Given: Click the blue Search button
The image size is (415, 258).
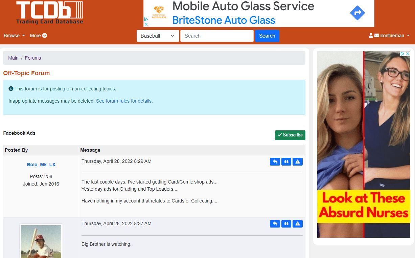Looking at the screenshot, I should click(x=267, y=36).
